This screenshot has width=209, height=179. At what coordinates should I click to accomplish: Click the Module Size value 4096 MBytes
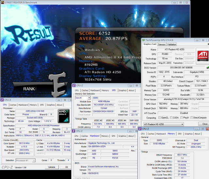point(104,101)
